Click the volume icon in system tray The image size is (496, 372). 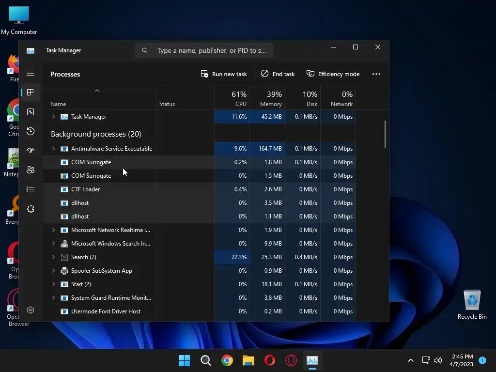[x=438, y=360]
